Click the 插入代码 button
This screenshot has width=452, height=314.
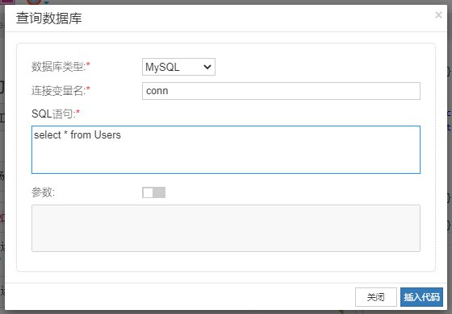click(x=421, y=297)
